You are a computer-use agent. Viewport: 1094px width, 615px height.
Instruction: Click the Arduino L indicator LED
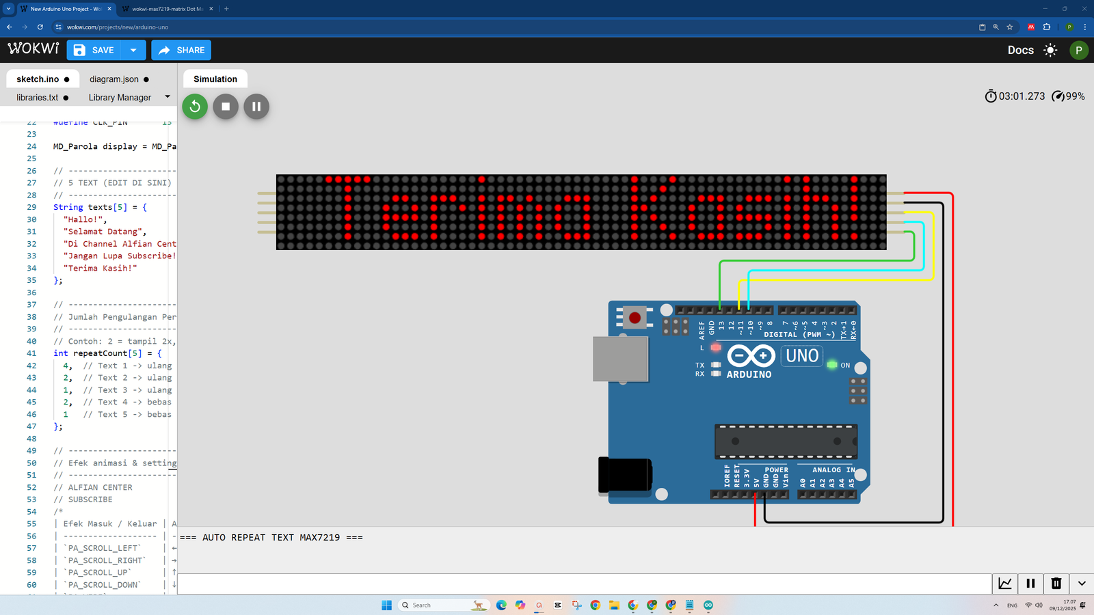716,347
